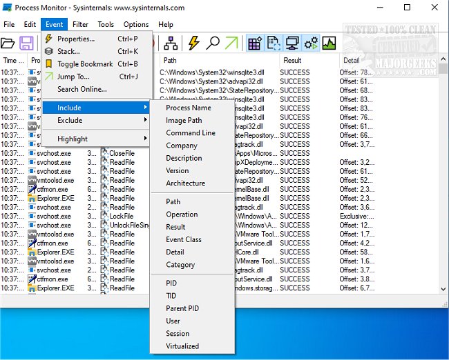The image size is (449, 360).
Task: Click the Stack menu entry icon
Action: pos(49,51)
